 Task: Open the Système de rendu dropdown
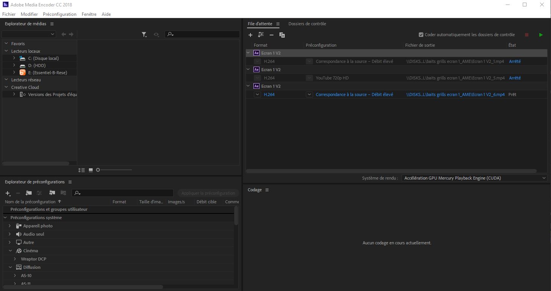(474, 178)
